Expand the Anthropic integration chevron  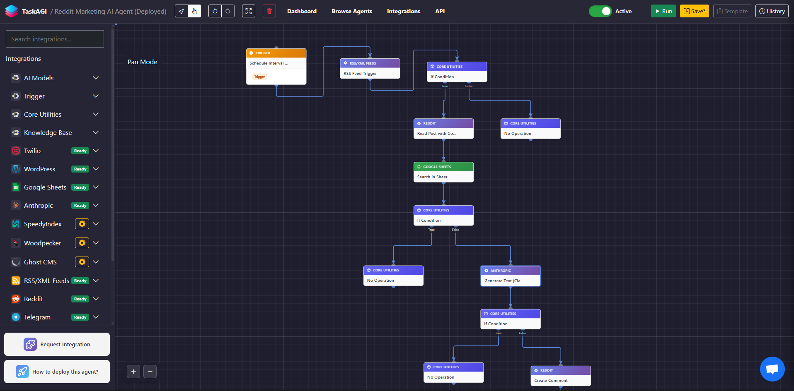coord(96,205)
